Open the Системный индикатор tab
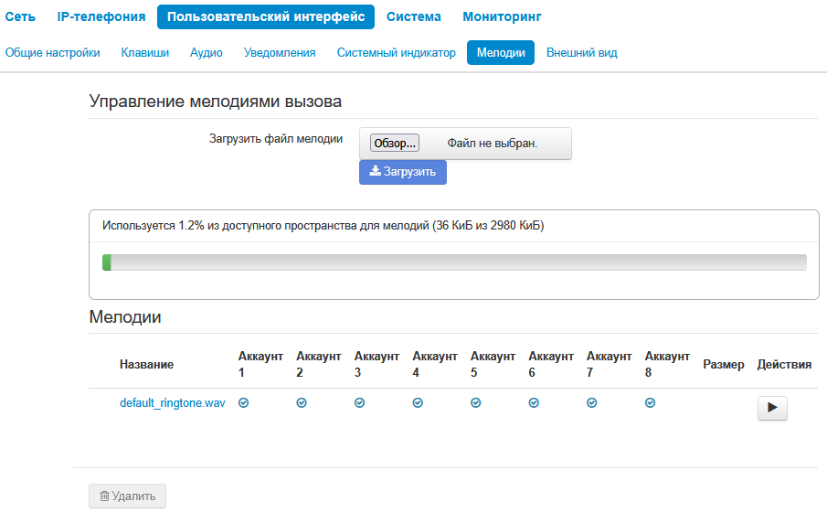Viewport: 827px width, 513px height. click(x=396, y=53)
